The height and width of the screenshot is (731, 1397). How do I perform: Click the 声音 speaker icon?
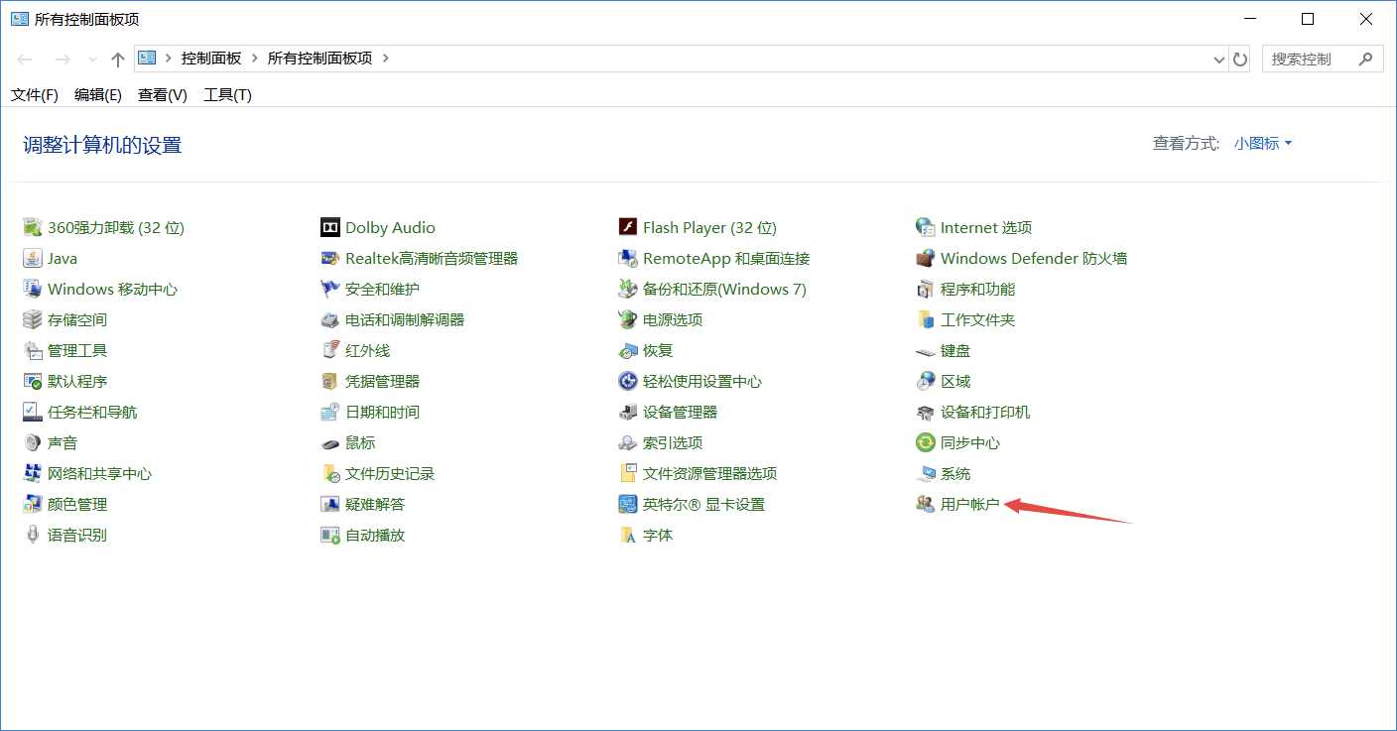click(x=33, y=442)
